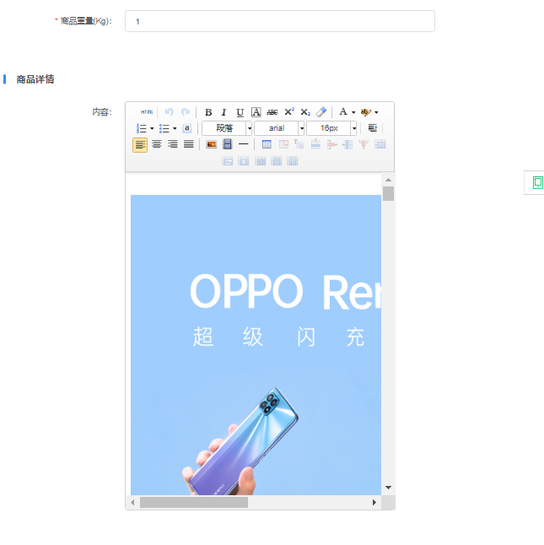
Task: Apply font color with the A icon
Action: (343, 112)
